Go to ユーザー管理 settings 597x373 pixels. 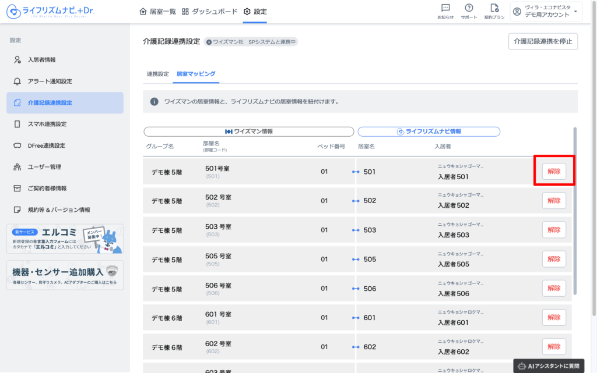pos(44,167)
